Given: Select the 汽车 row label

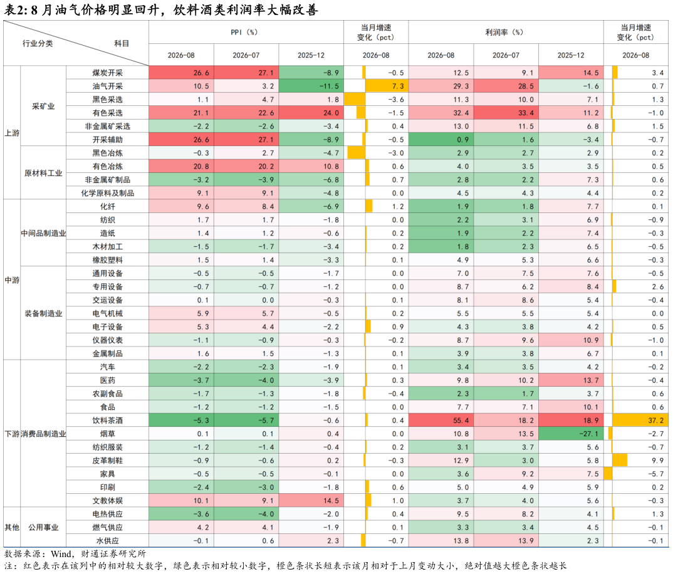Looking at the screenshot, I should coord(108,367).
